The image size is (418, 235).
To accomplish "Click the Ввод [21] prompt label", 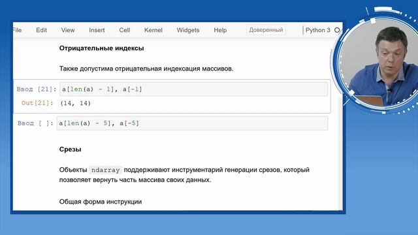I will pos(37,89).
